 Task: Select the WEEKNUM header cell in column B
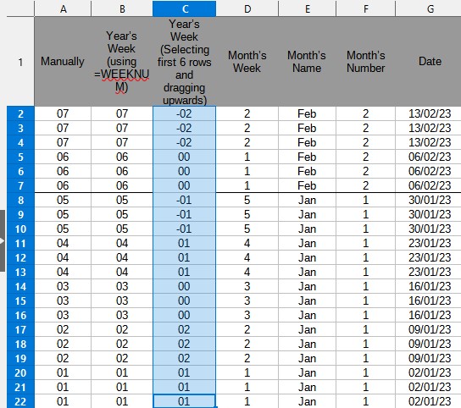pyautogui.click(x=122, y=62)
